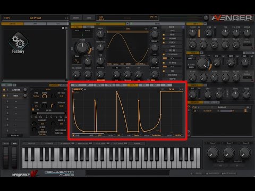Screen dimensions: 255x191
Task: Click the amp SPREAD knob
Action: (x=247, y=33)
